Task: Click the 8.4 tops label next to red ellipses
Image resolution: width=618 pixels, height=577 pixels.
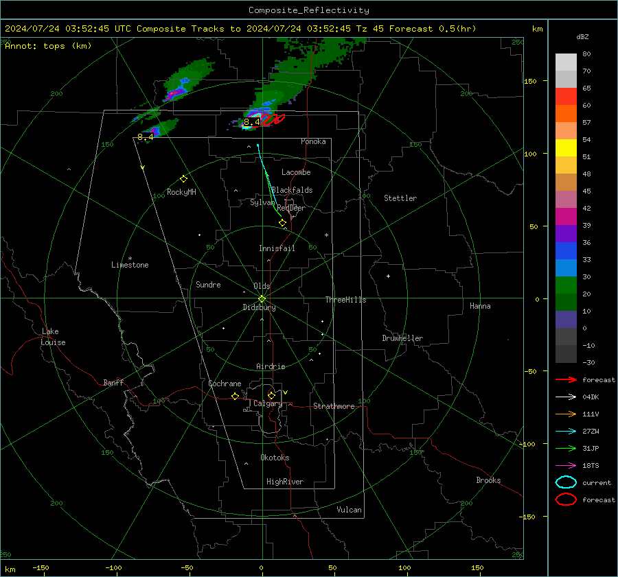Action: click(x=252, y=122)
